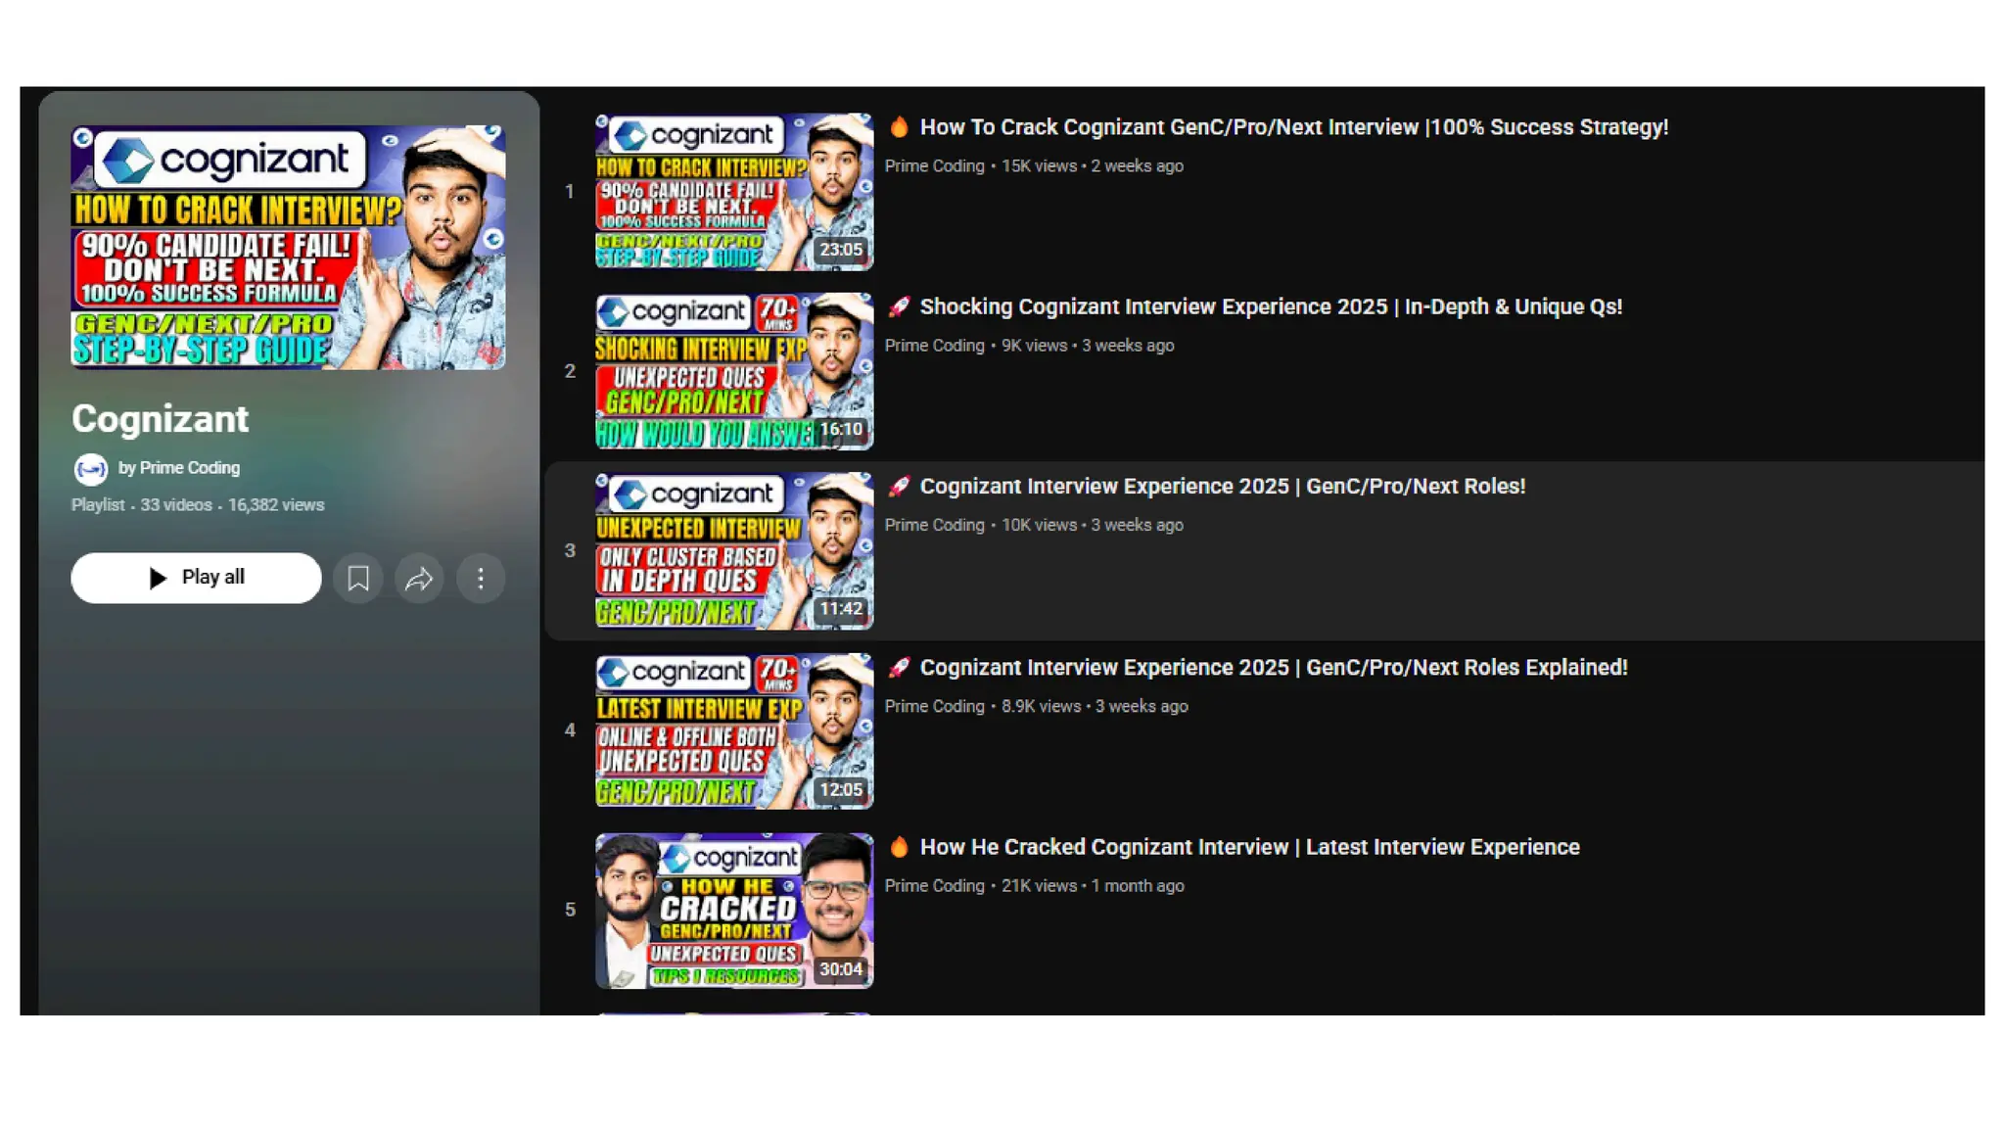2005x1128 pixels.
Task: Open the 'by Prime Coding' channel link
Action: click(x=179, y=468)
